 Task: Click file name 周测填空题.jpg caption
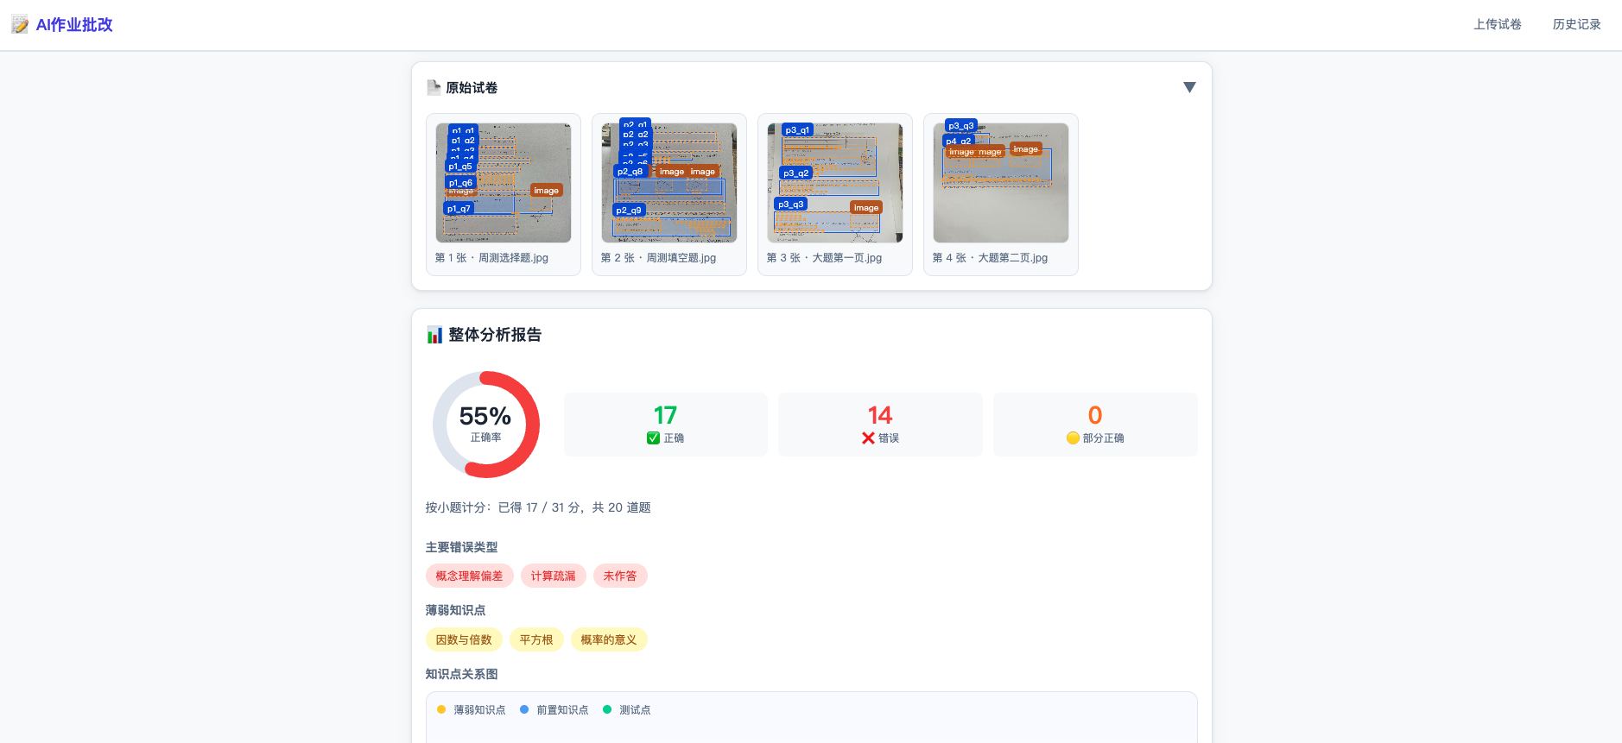click(x=681, y=258)
